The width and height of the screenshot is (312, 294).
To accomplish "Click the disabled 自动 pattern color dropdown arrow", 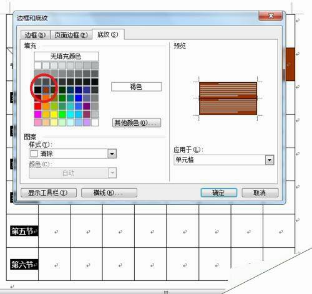I will (x=112, y=173).
